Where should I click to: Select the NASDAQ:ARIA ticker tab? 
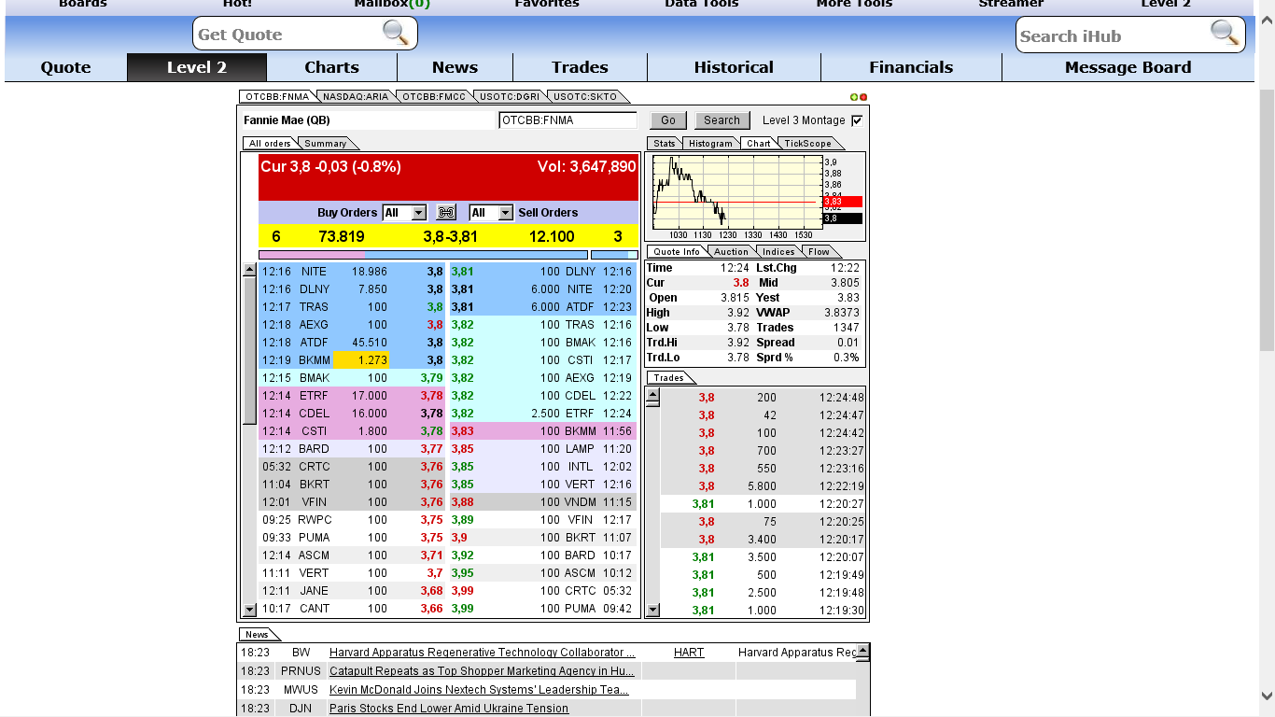click(x=357, y=95)
